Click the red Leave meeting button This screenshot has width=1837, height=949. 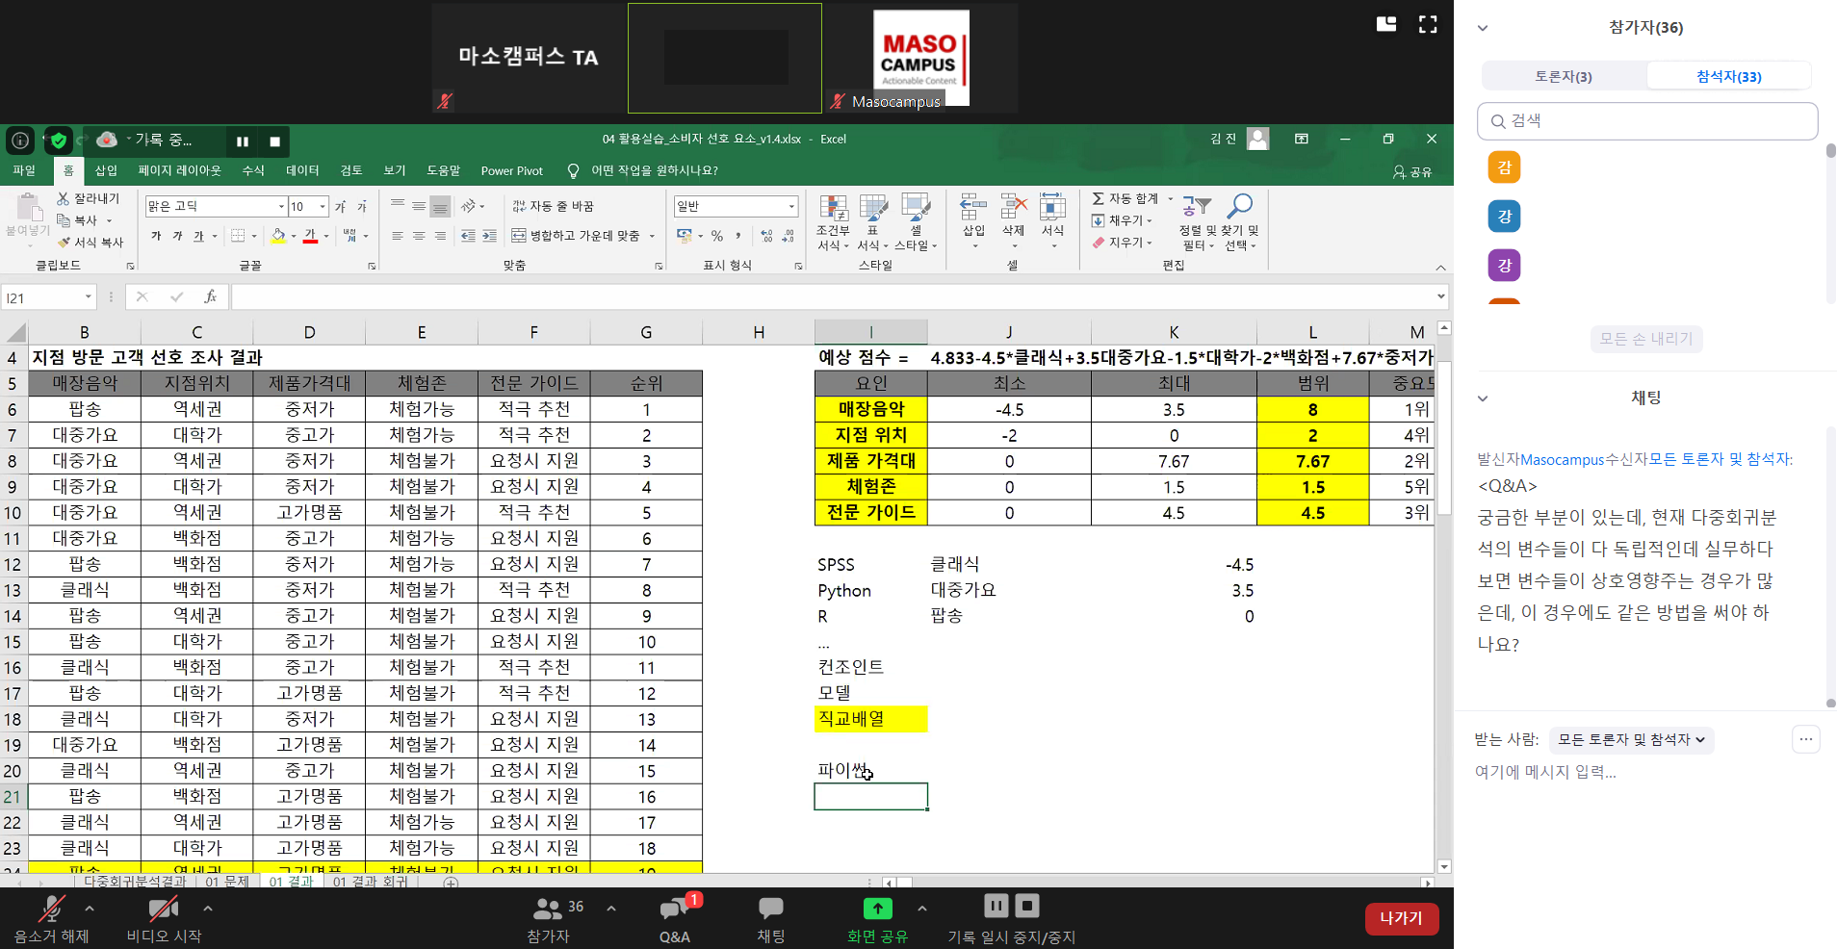1401,918
